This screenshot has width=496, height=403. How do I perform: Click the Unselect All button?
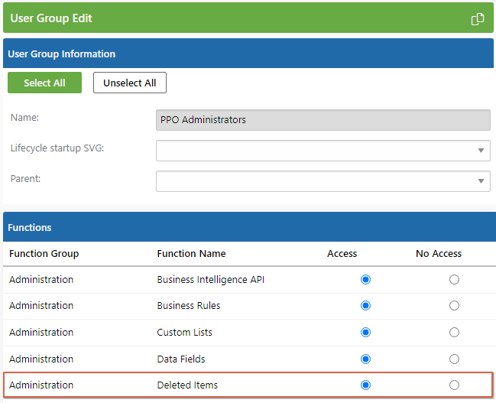(130, 83)
